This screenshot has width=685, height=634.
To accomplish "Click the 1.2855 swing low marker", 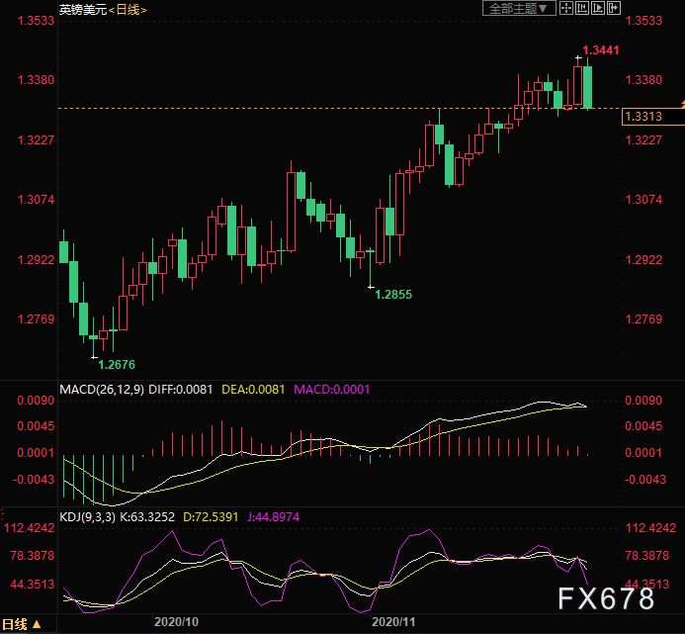I will pyautogui.click(x=393, y=295).
